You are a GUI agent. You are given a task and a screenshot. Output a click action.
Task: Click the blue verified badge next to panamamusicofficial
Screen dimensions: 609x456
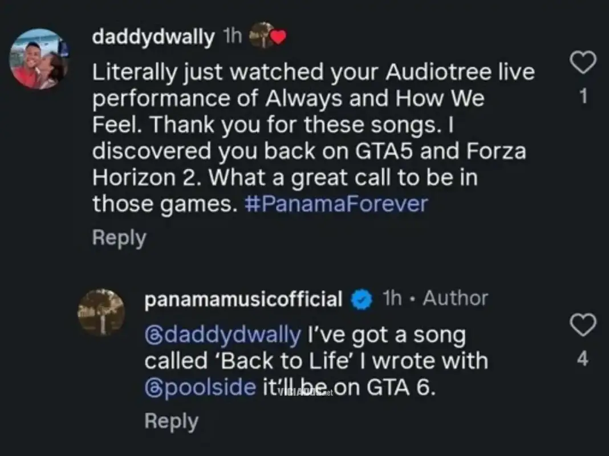[361, 297]
